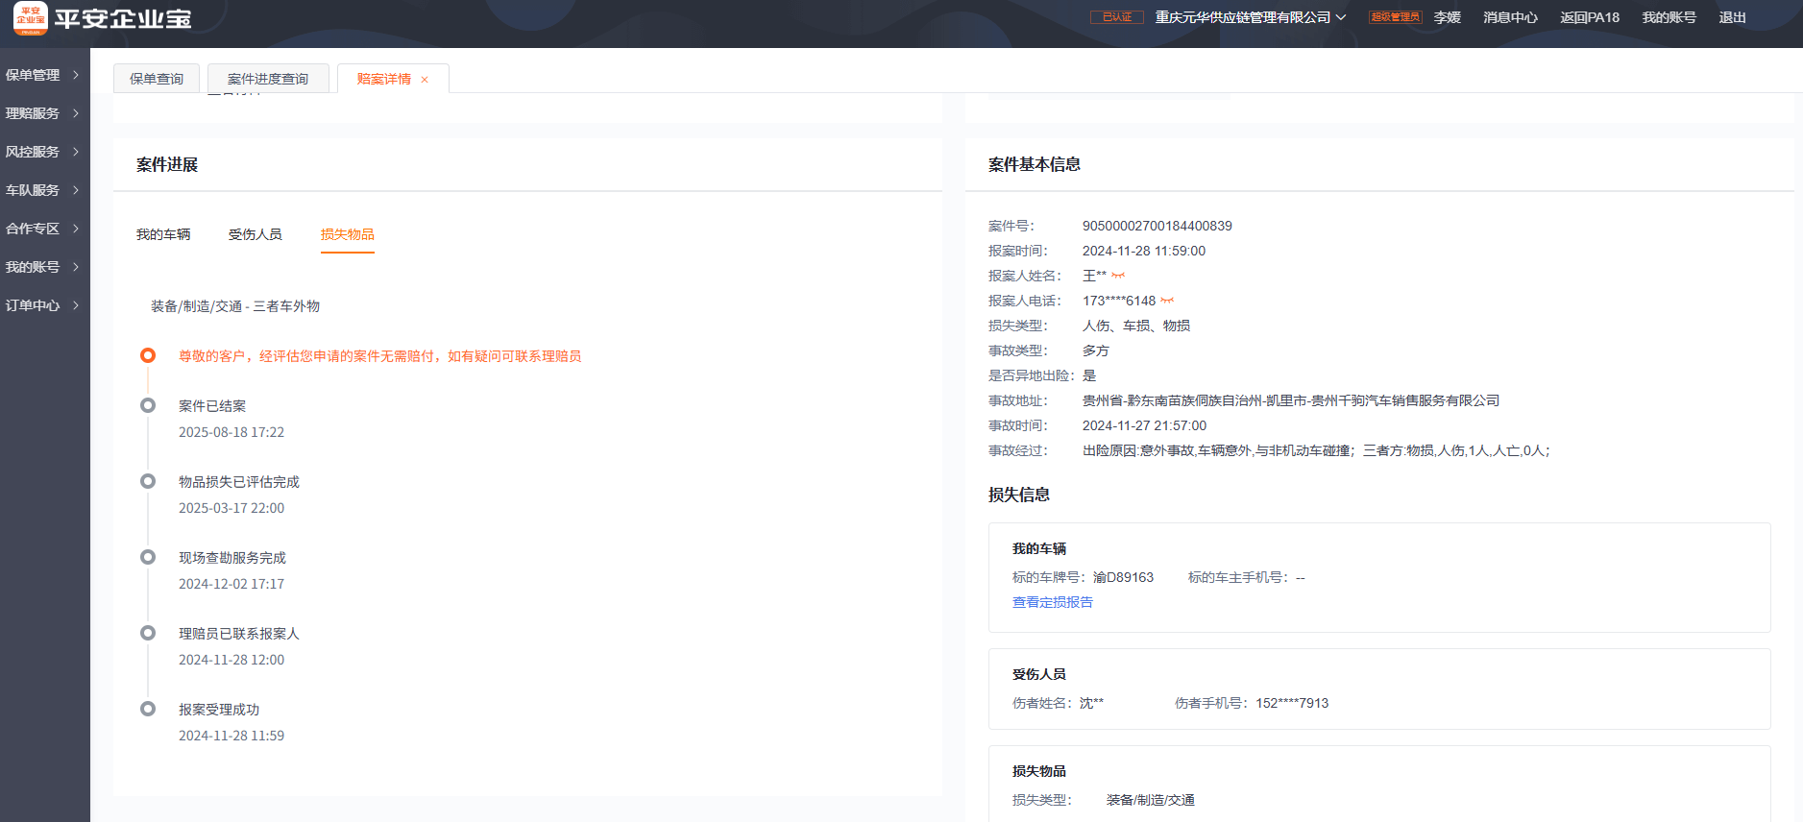Screen dimensions: 1803x822
Task: Reveal the masked reporter name via eye icon
Action: [1118, 277]
